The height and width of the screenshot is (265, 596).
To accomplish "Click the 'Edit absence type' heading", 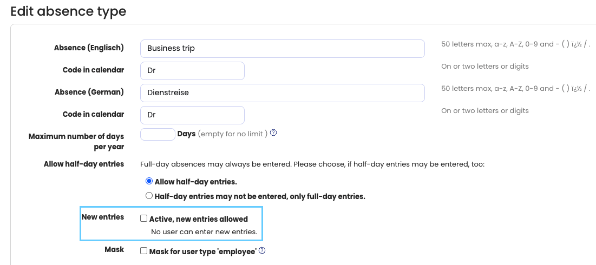I will [68, 11].
